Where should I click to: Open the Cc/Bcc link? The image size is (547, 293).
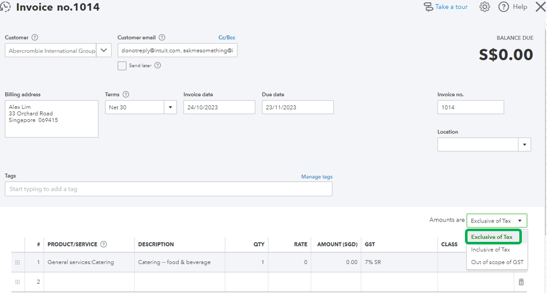227,37
